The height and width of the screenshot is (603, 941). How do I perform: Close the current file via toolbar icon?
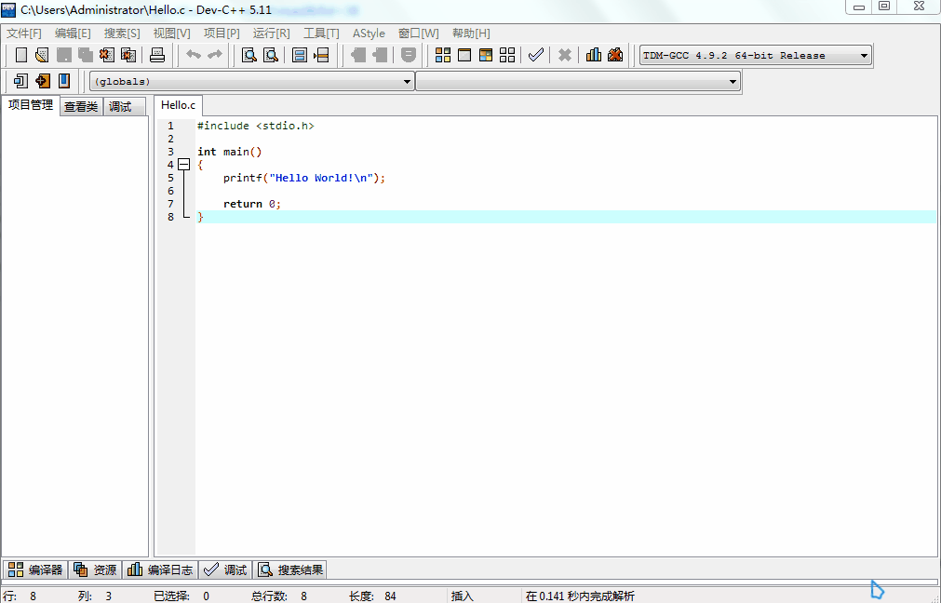[107, 55]
